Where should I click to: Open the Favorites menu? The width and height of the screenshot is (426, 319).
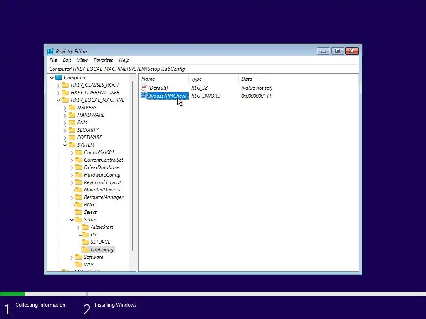pos(103,60)
